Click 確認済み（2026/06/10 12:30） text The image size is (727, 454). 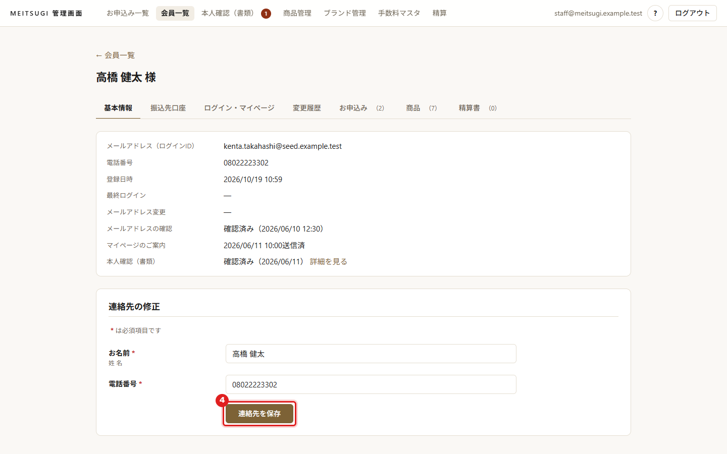[x=275, y=229]
